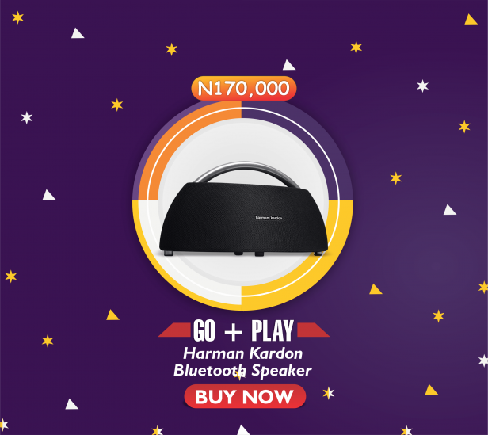Click the red ribbon left of GO
Screen dimensions: 488x435
coord(175,330)
